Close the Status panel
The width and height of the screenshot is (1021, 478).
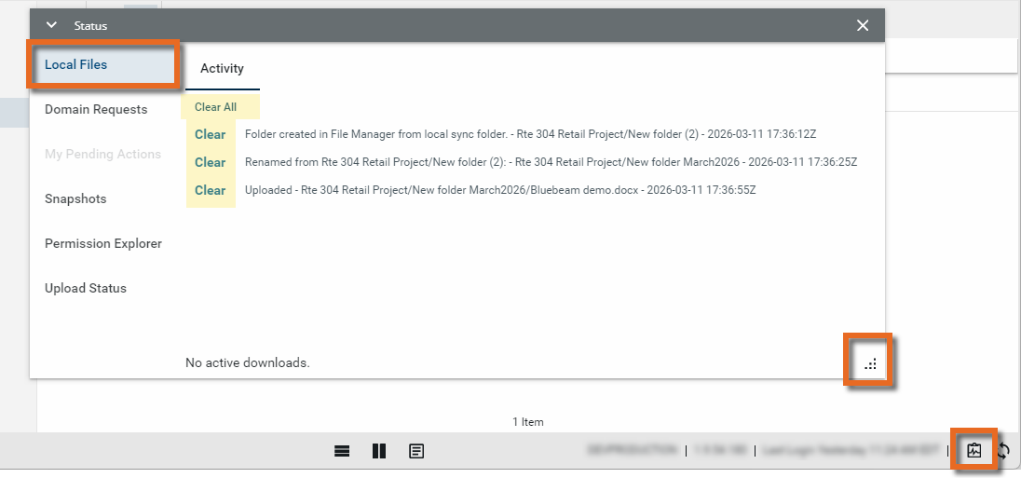(863, 25)
